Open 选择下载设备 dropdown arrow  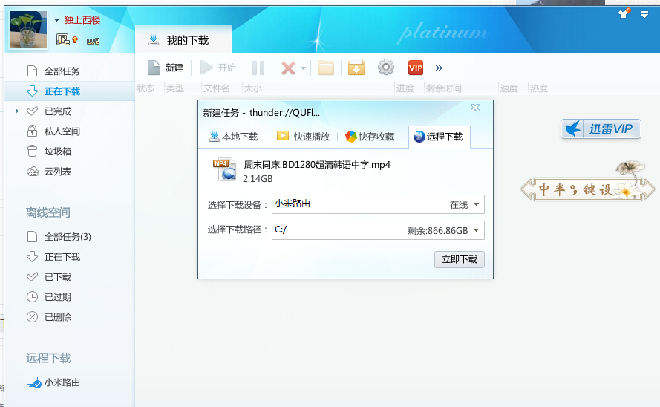[476, 204]
